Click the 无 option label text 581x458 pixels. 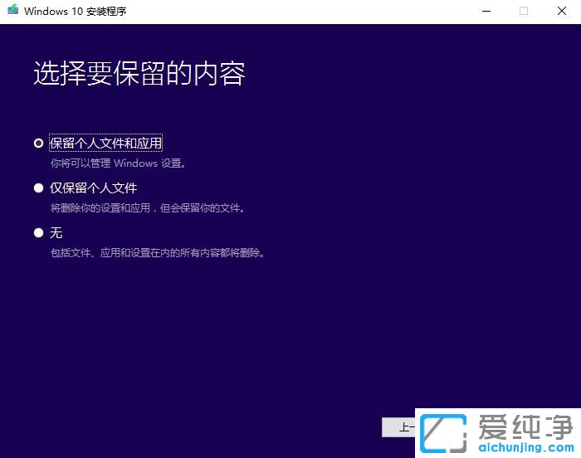[x=56, y=232]
